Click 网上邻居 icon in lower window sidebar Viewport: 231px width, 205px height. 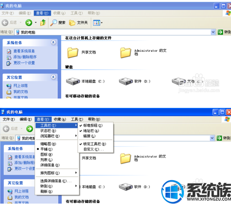pos(10,191)
